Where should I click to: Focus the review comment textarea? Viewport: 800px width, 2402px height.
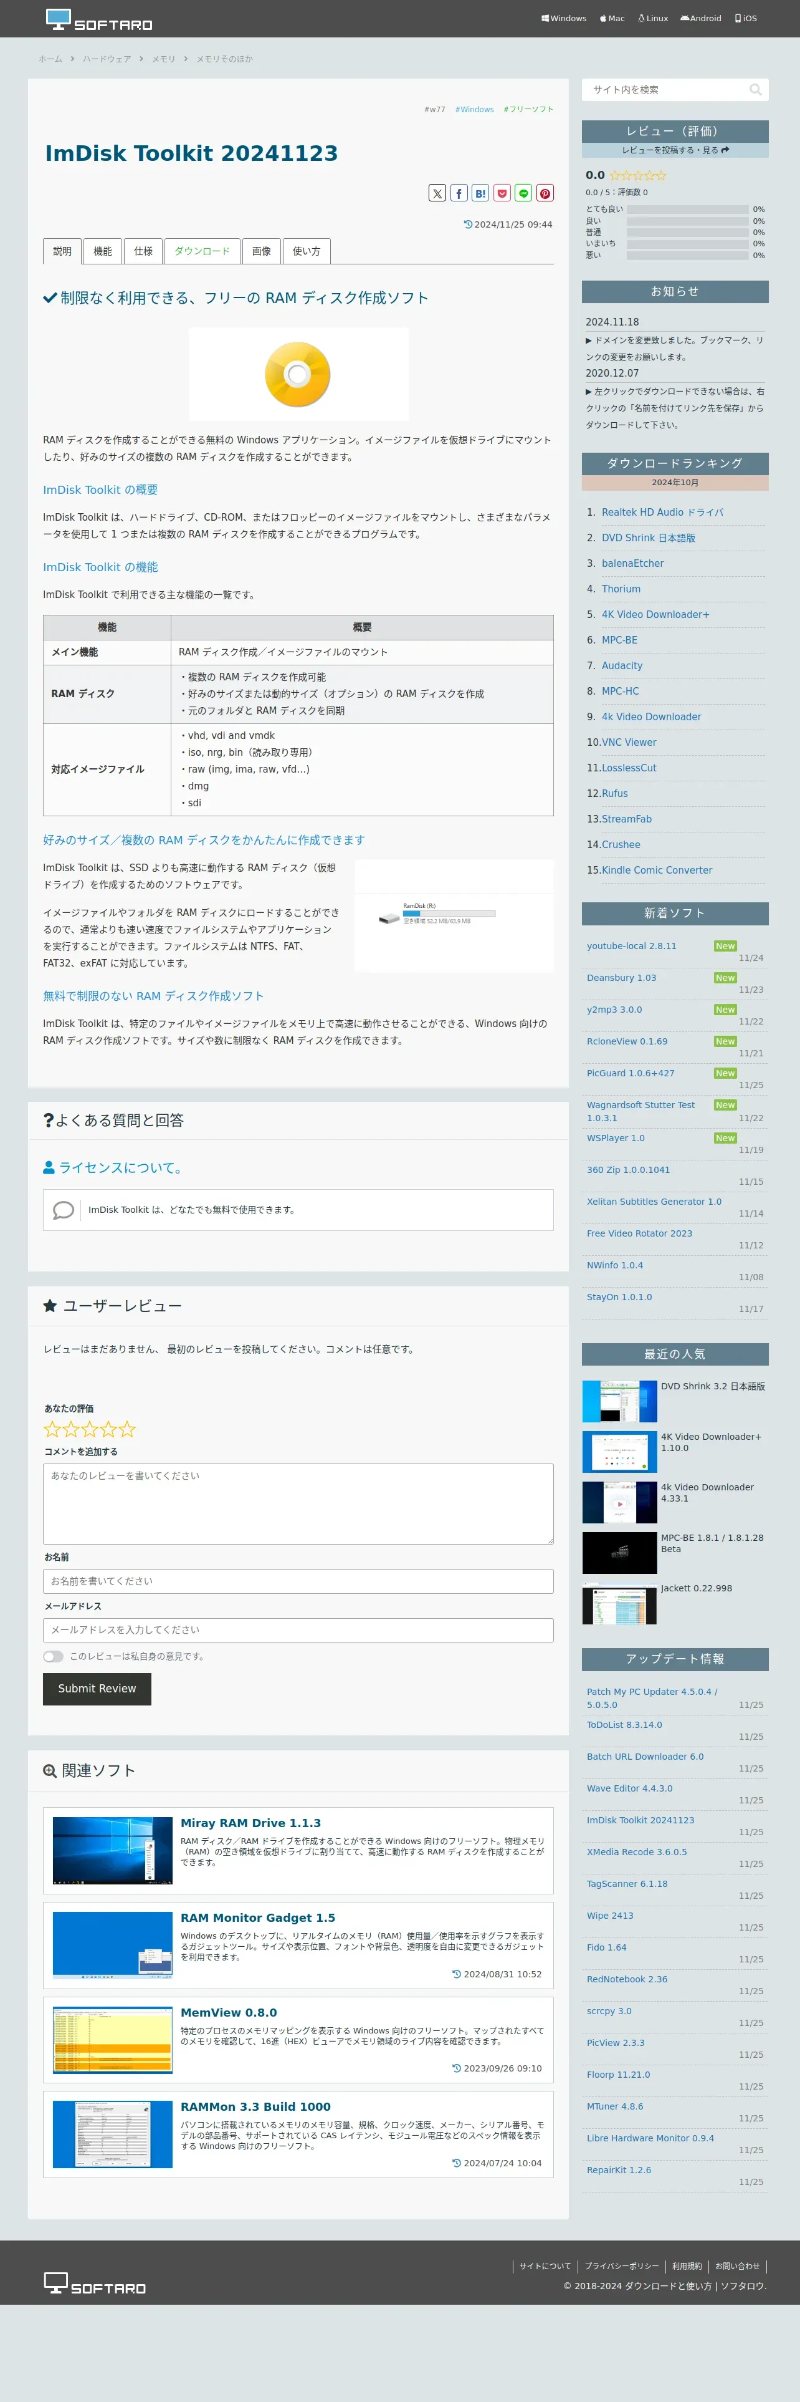point(298,1503)
